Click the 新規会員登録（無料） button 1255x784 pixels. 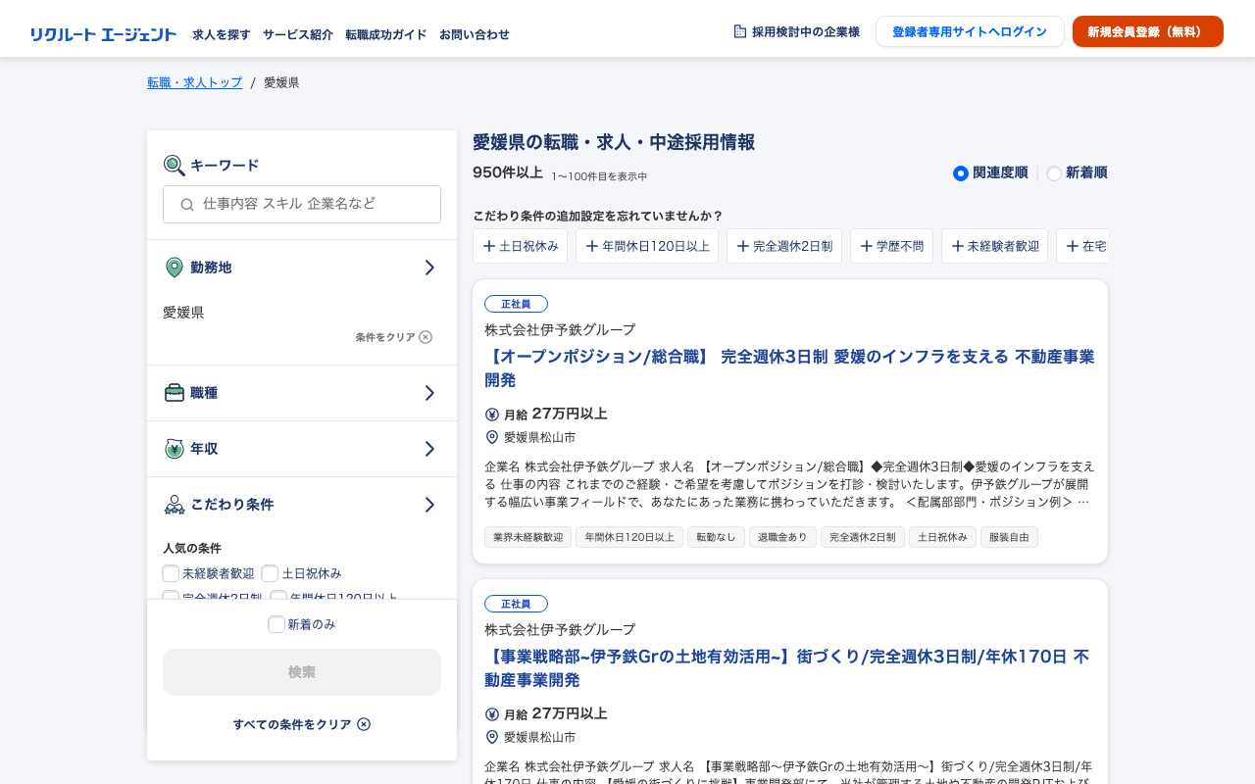pyautogui.click(x=1148, y=31)
